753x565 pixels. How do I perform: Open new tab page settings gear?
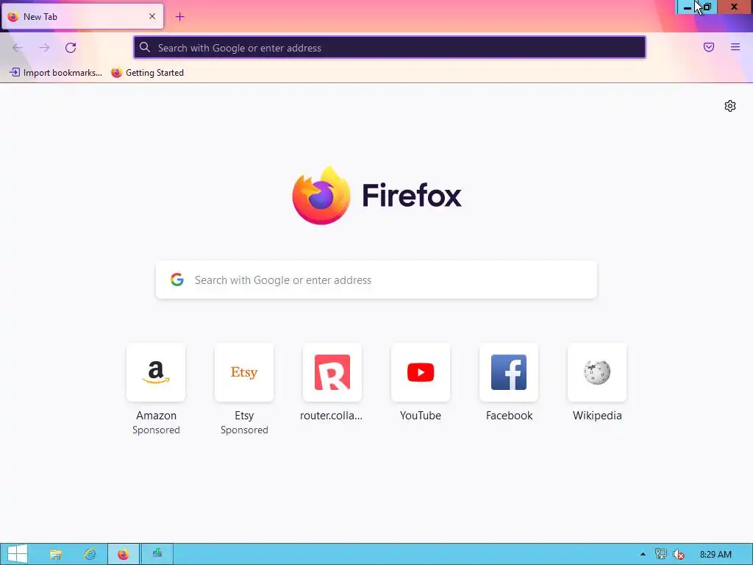[x=730, y=106]
